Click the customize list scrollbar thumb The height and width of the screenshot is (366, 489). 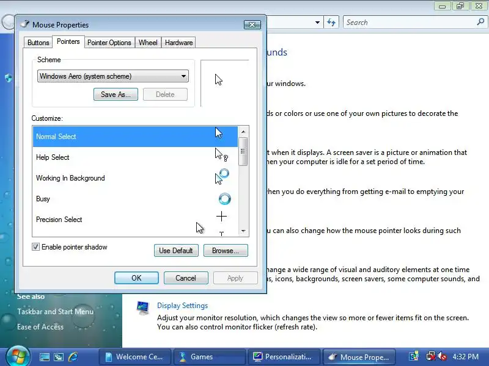click(243, 151)
